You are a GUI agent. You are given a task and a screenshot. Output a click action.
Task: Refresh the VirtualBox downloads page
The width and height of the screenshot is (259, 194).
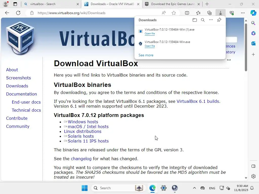coord(18,13)
